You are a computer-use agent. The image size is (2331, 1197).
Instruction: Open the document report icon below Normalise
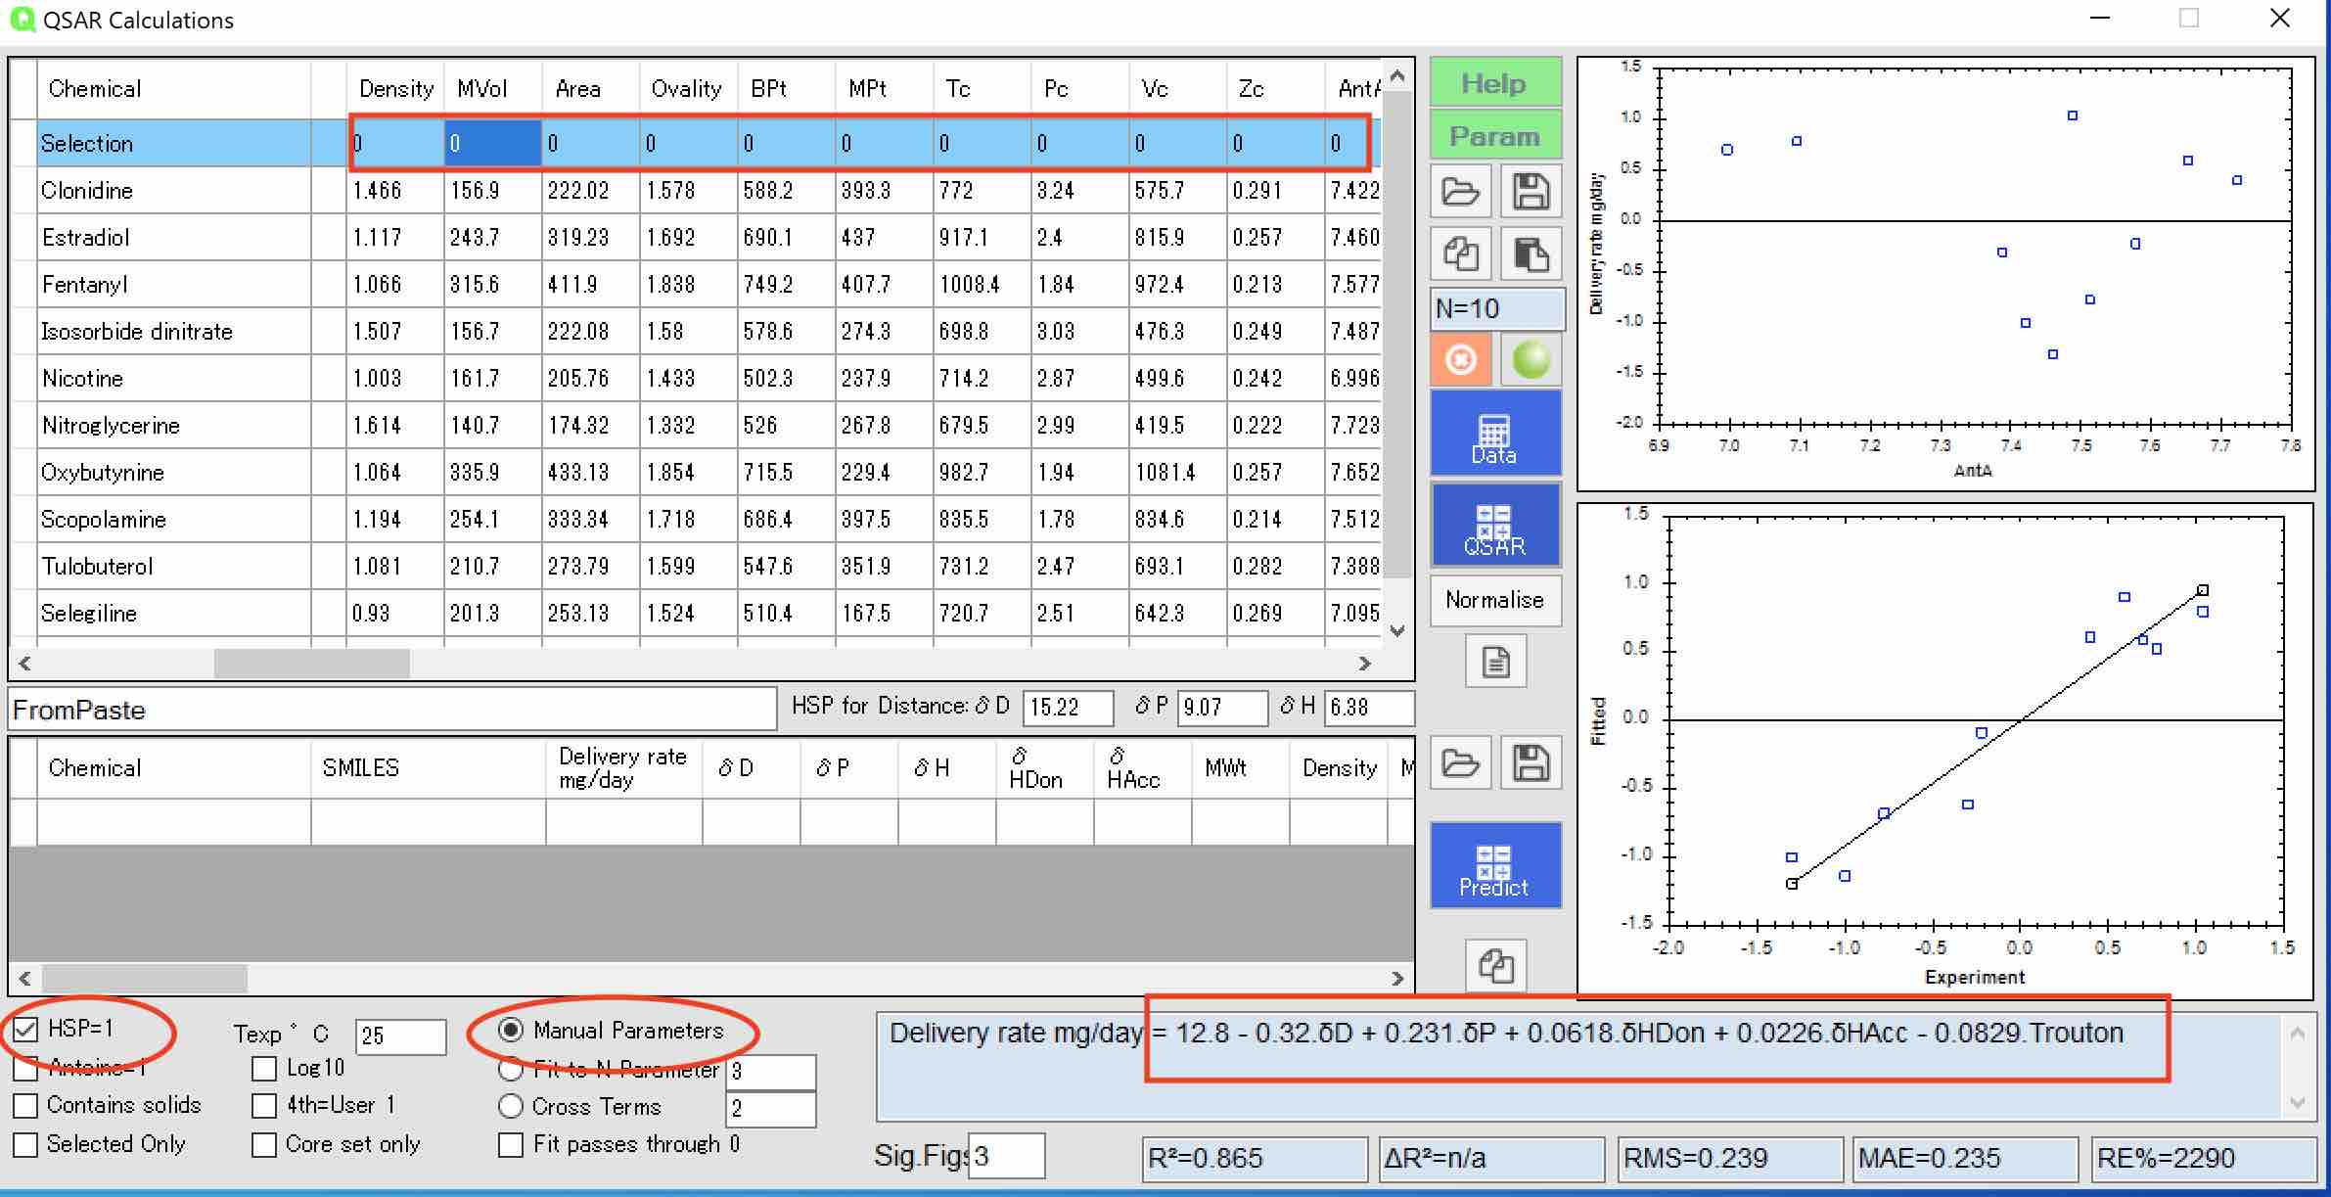click(x=1495, y=663)
